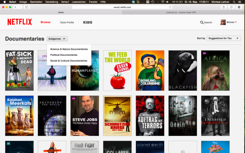Open Steve Jobs Billion Dollar Hippy poster
The image size is (245, 153).
point(85,116)
